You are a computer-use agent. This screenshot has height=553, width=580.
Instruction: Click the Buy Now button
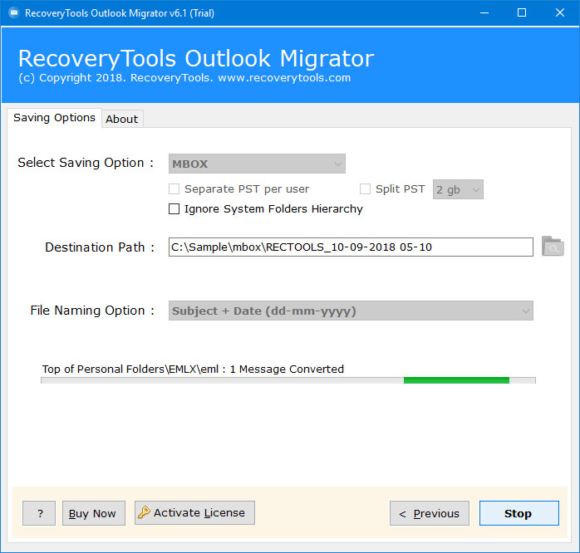[x=94, y=513]
